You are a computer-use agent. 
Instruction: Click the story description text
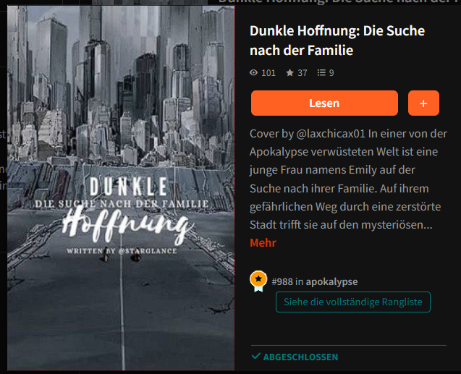(348, 179)
